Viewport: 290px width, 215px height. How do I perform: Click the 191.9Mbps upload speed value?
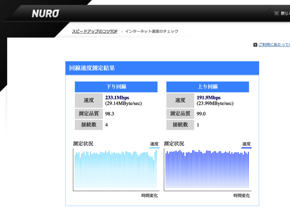tap(208, 97)
